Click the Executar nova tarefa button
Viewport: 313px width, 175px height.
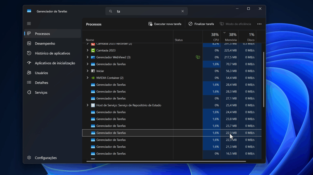pos(165,24)
